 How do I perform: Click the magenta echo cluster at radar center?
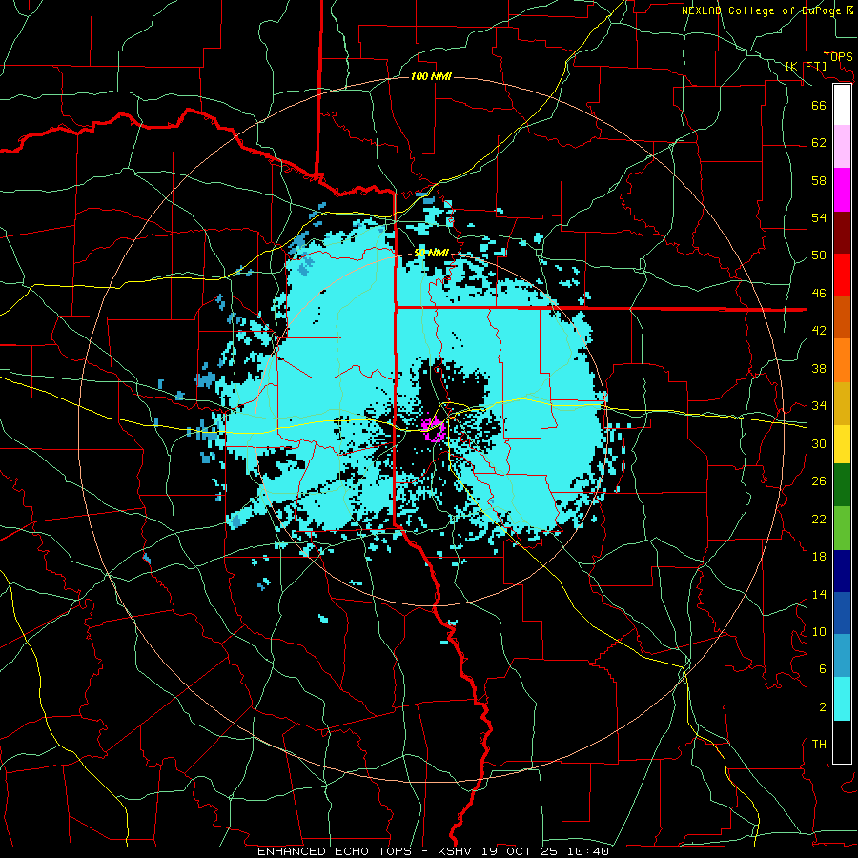click(432, 429)
